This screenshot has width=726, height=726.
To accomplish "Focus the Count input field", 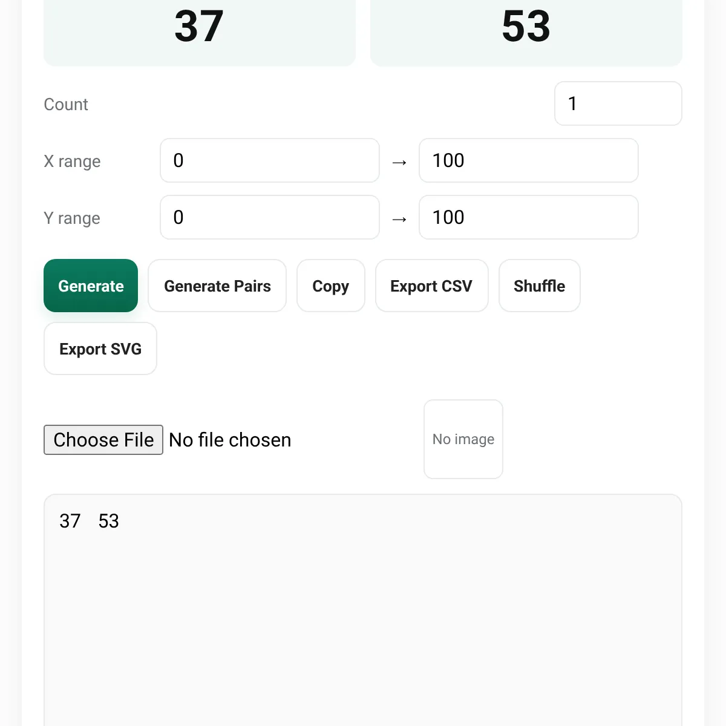I will (x=618, y=103).
